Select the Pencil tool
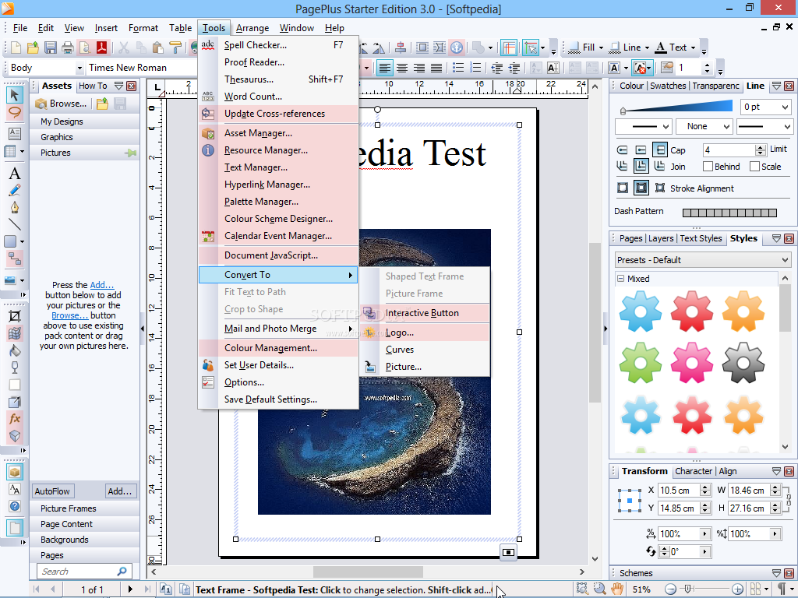Screen dimensions: 798x598 pos(14,191)
